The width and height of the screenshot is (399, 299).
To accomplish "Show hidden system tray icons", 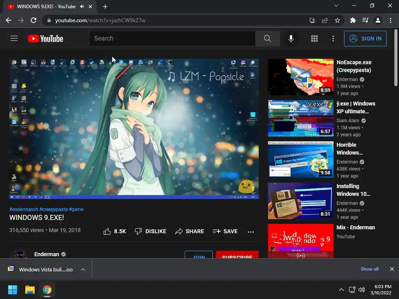I will pyautogui.click(x=341, y=290).
